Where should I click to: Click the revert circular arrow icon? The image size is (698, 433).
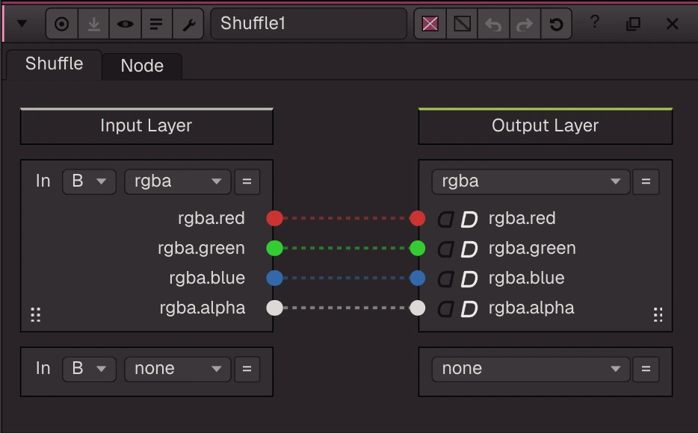pyautogui.click(x=556, y=24)
